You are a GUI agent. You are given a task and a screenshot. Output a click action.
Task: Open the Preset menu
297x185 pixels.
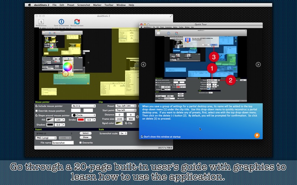click(x=71, y=5)
